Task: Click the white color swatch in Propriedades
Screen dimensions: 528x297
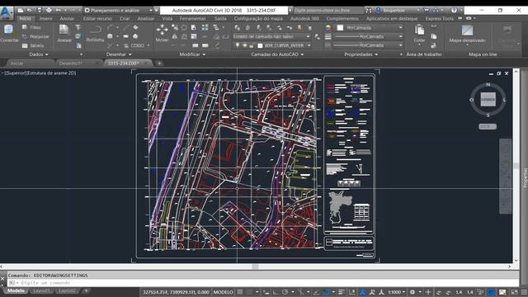Action: coord(340,27)
